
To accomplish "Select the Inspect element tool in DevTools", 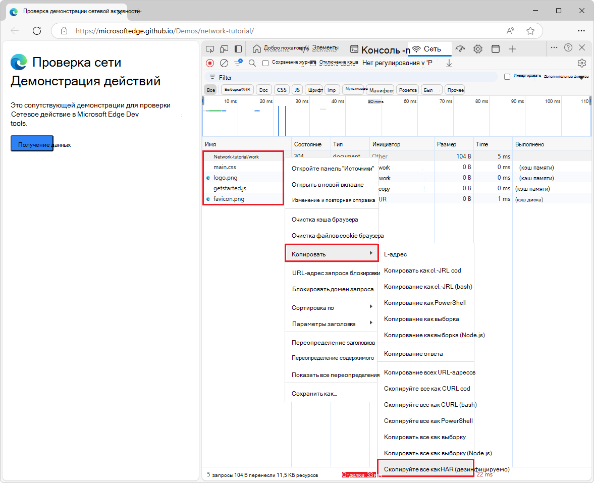I will pyautogui.click(x=209, y=49).
